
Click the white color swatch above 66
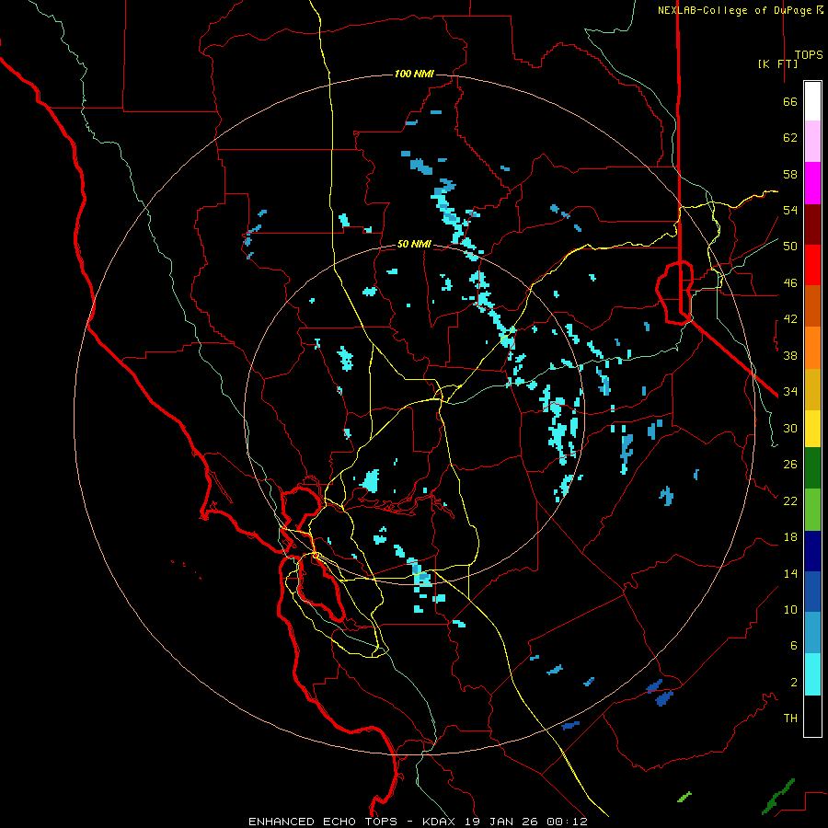[812, 101]
